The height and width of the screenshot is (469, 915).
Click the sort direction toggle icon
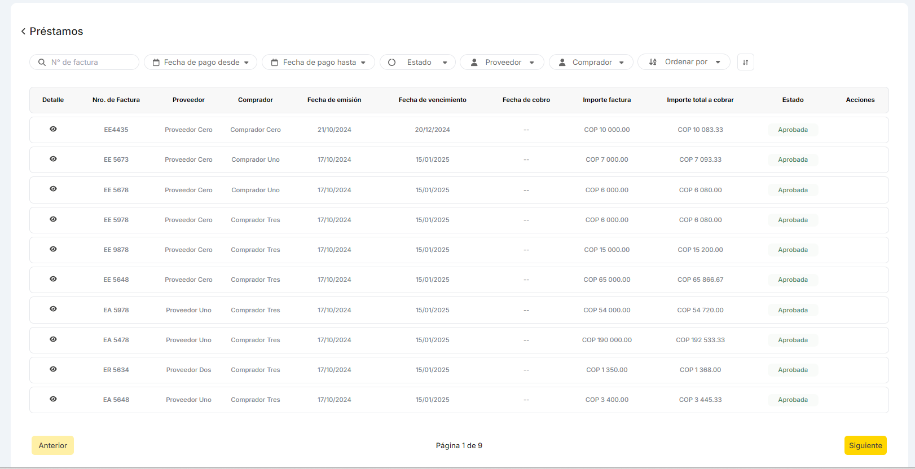745,62
